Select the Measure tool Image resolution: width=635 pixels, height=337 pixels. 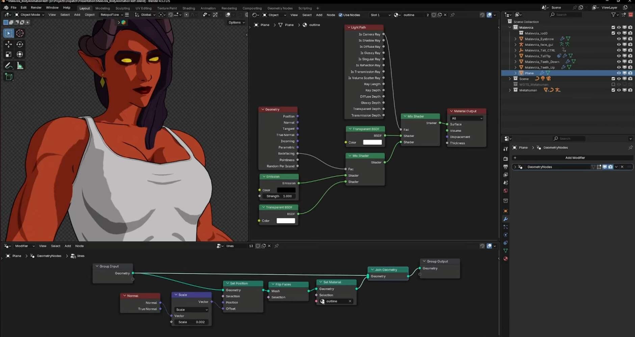tap(20, 66)
